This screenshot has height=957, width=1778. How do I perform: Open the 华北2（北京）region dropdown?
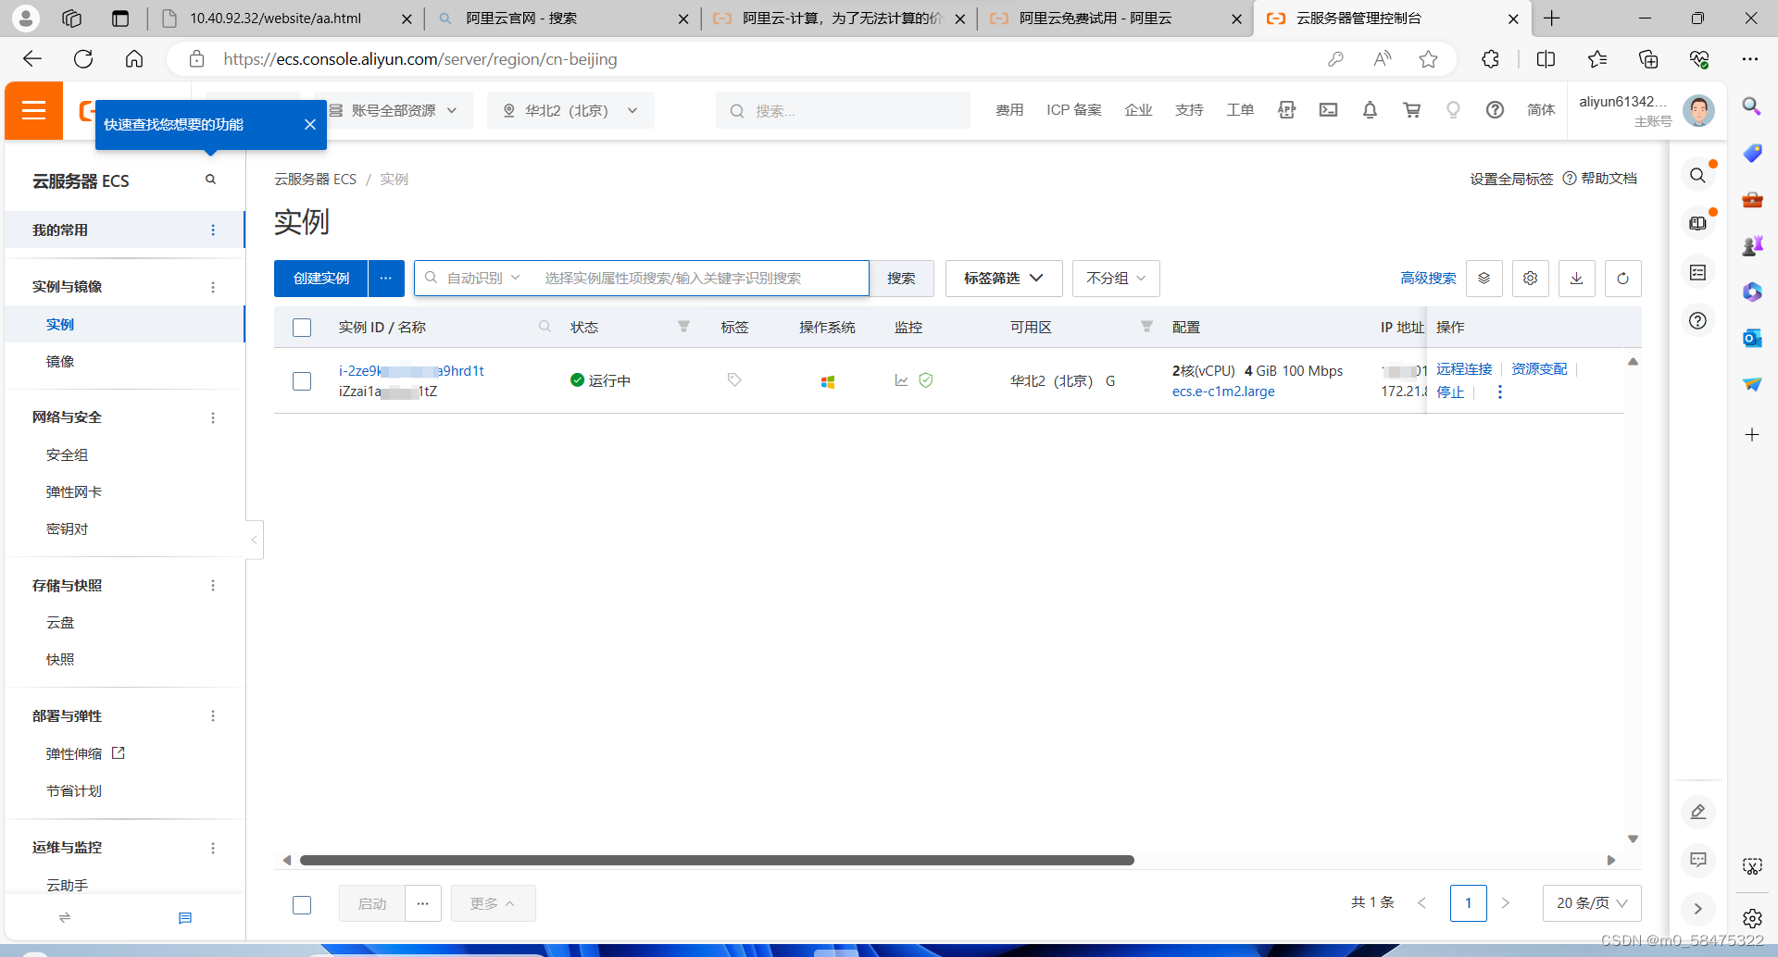(x=570, y=110)
